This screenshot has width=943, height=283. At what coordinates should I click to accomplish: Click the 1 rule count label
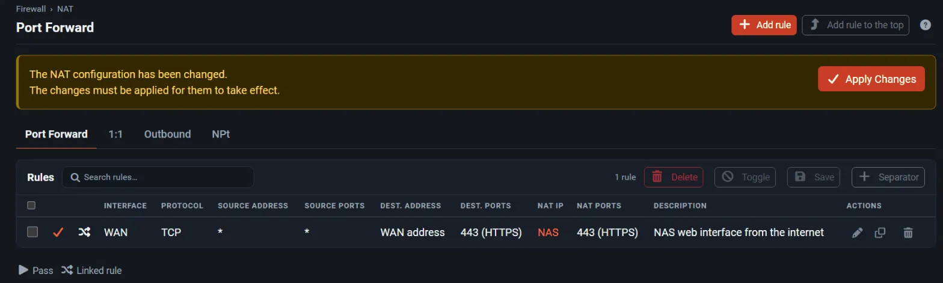pos(625,177)
